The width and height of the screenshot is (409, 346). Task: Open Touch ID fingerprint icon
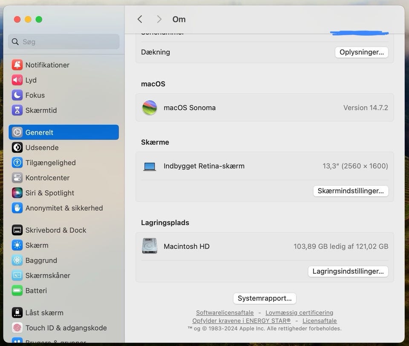(17, 328)
